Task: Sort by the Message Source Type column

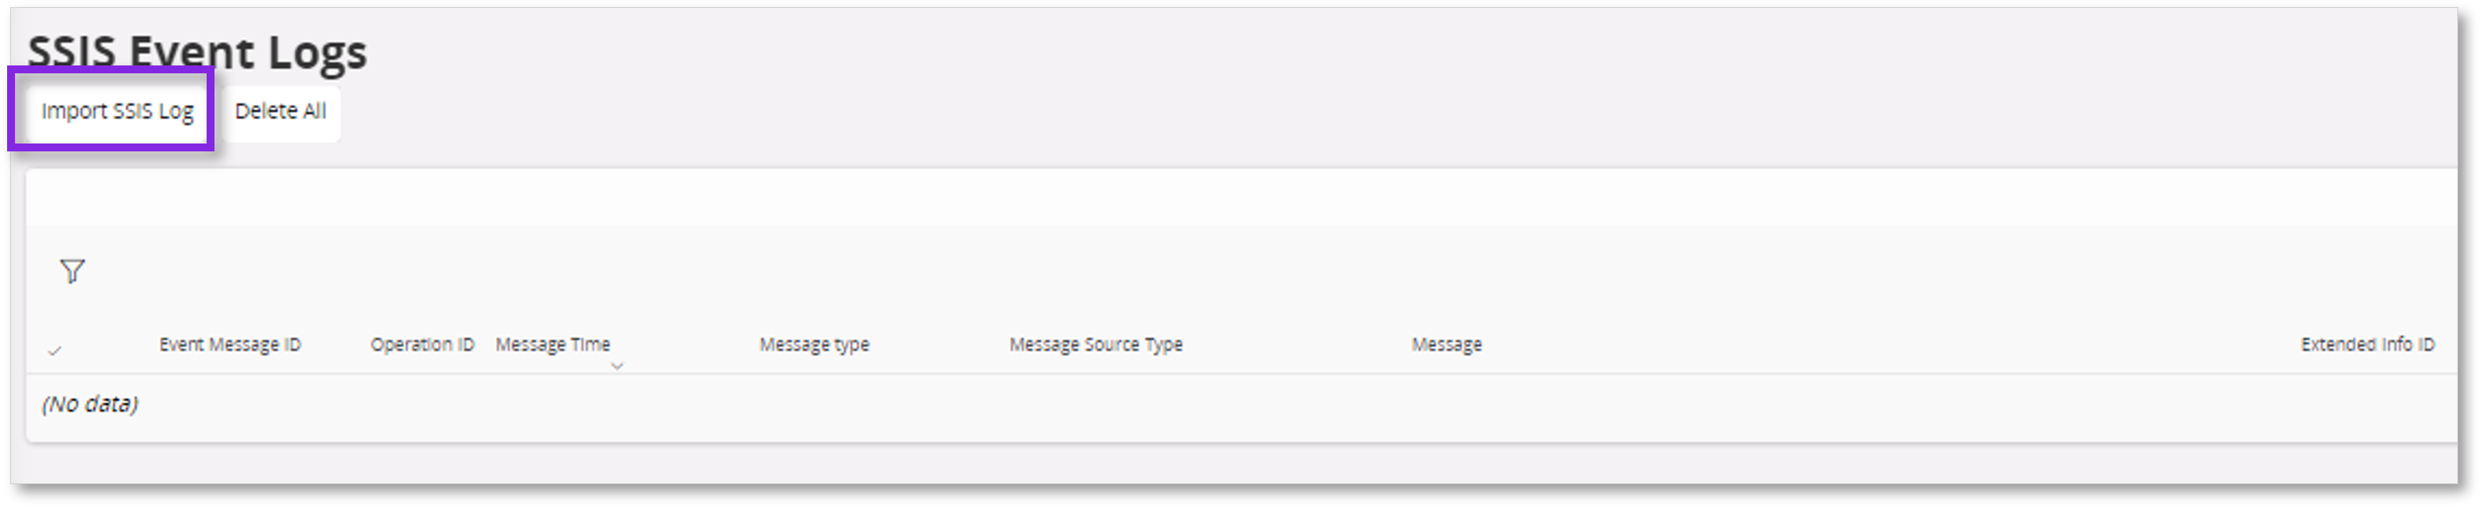Action: 1095,344
